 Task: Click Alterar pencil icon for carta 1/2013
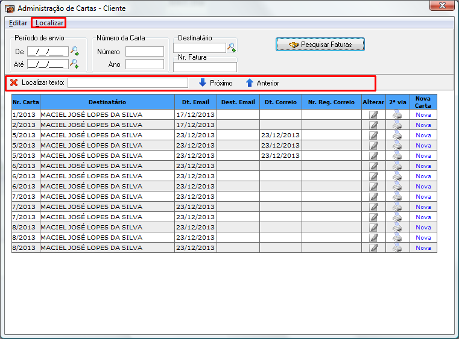coord(373,114)
